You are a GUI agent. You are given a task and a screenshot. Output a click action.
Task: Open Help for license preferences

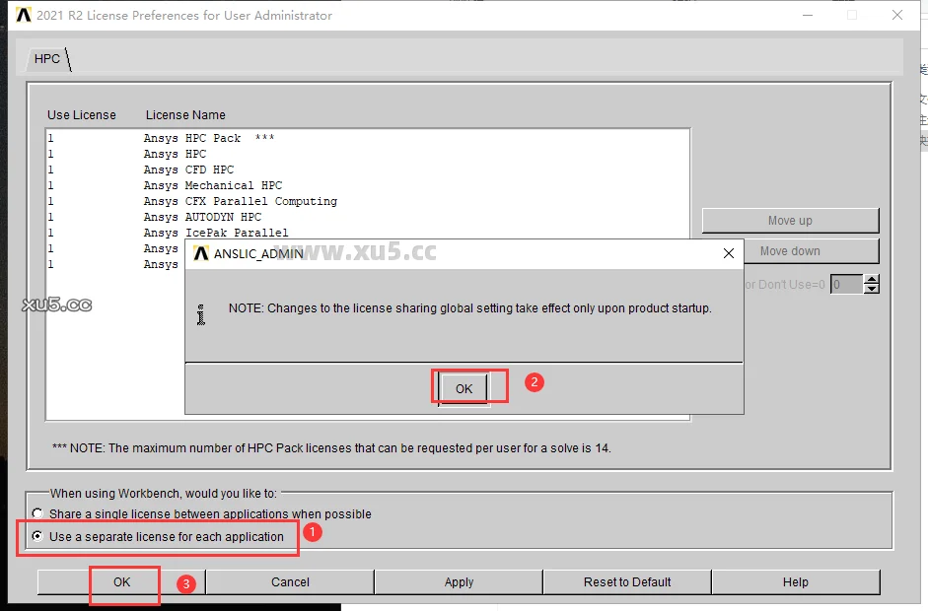(x=795, y=582)
